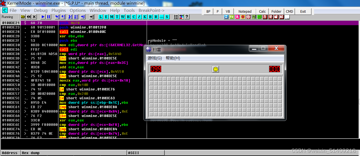Click the Minesweeper smiley face button
This screenshot has width=360, height=156.
pos(216,69)
